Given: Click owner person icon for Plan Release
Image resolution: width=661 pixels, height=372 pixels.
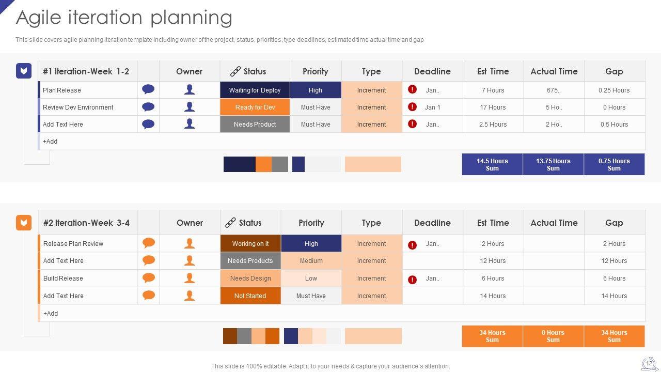Looking at the screenshot, I should tap(190, 90).
